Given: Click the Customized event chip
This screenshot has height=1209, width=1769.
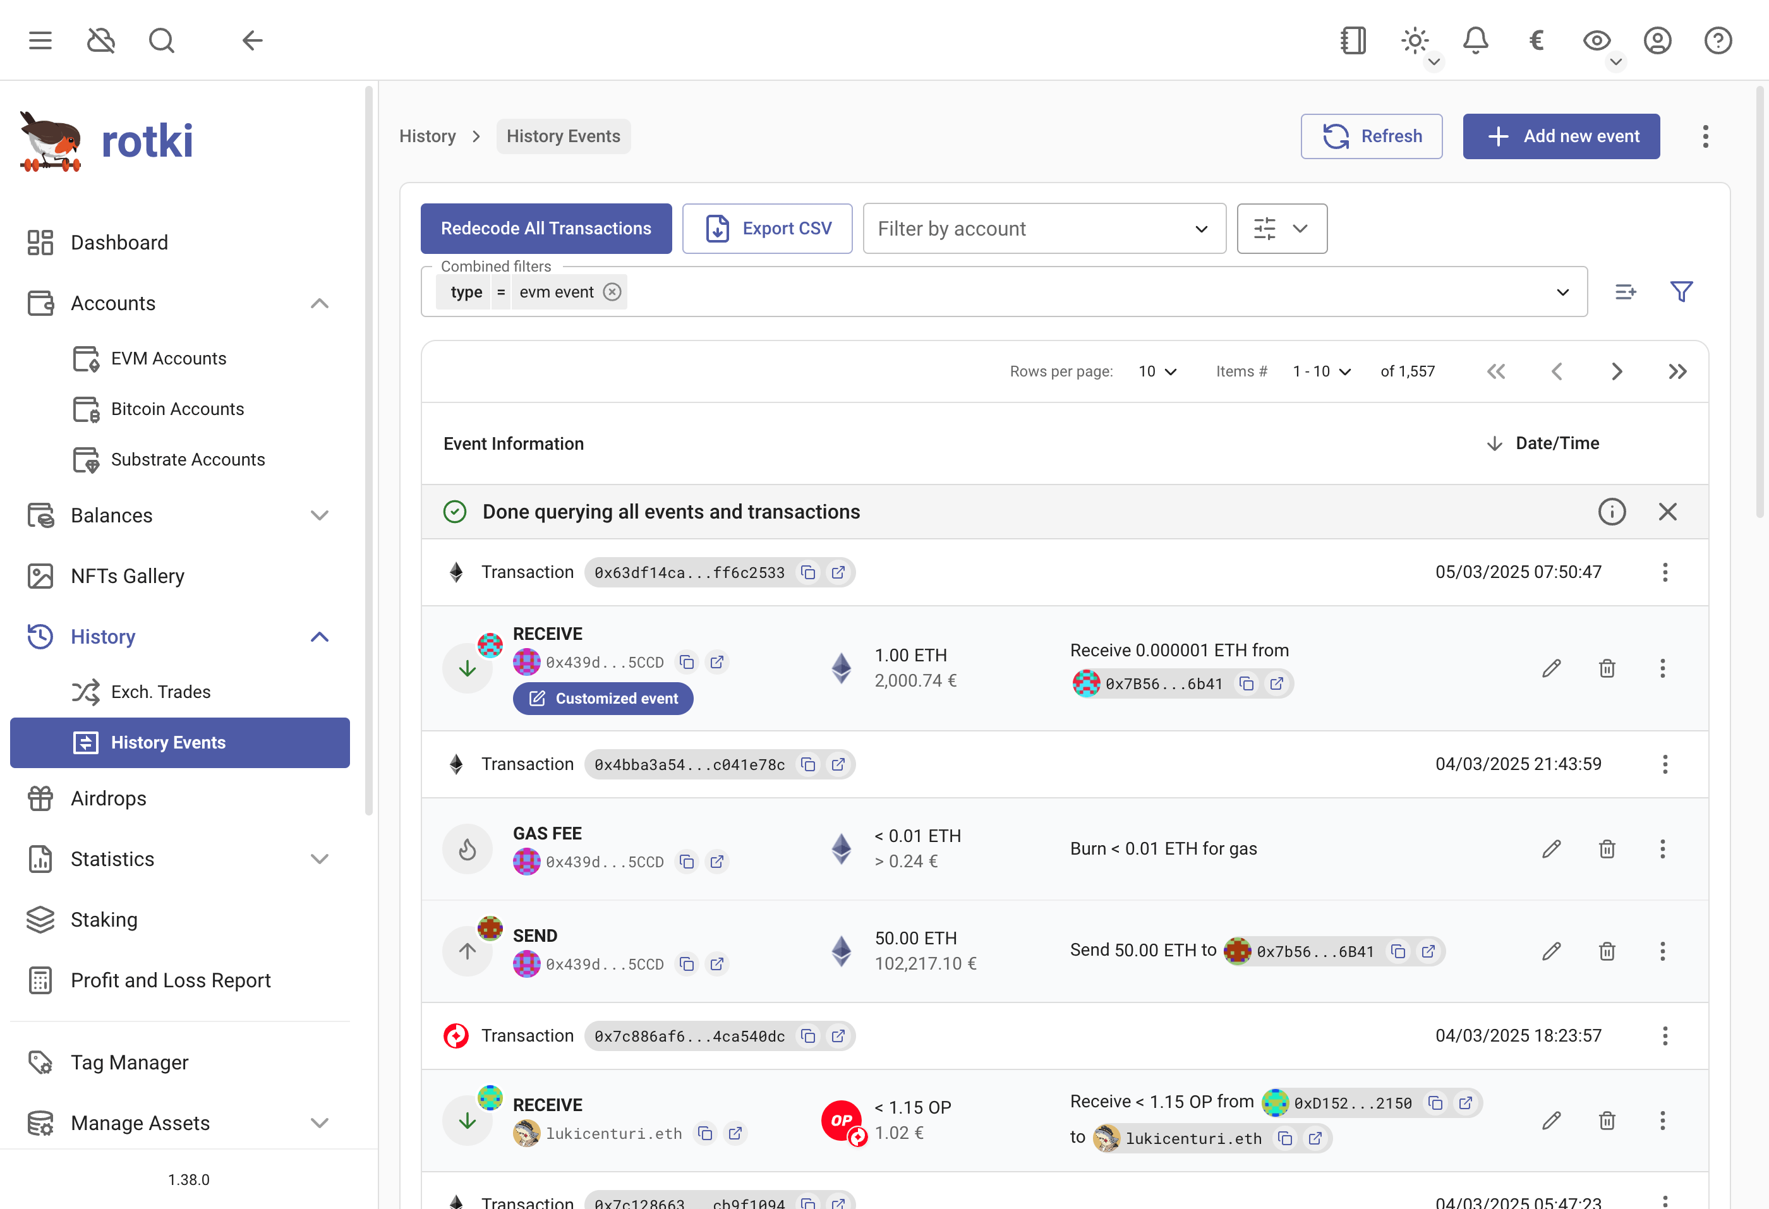Looking at the screenshot, I should click(603, 699).
